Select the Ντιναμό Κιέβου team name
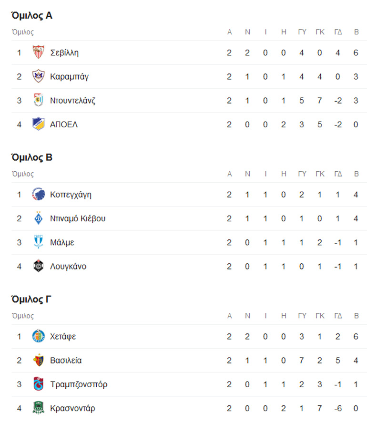This screenshot has width=367, height=424. pos(78,218)
